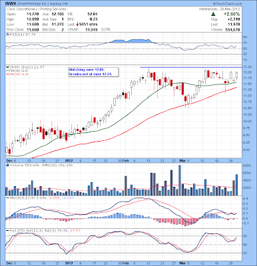Click the Bid value 11.270
This screenshot has height=266, width=257.
point(58,25)
